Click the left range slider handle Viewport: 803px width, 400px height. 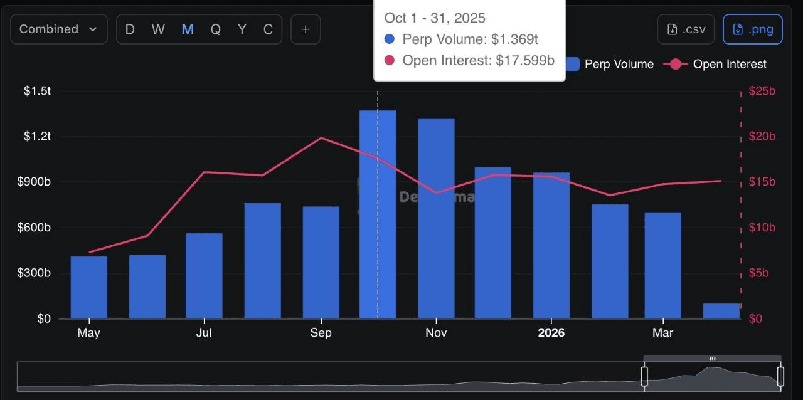(x=644, y=376)
